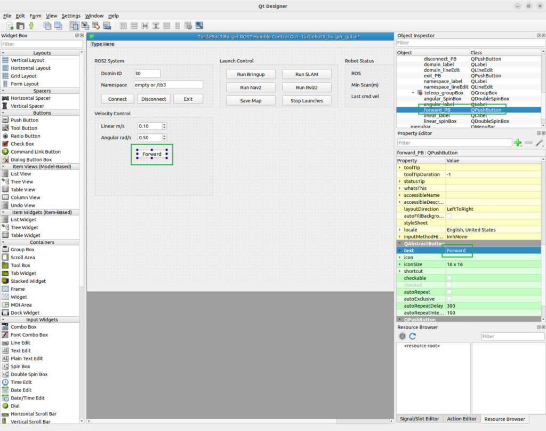Bring selected widget to front
Screen dimensions: 546x431
(58, 26)
